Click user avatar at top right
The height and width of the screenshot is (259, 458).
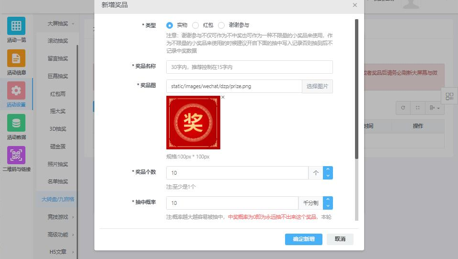[x=411, y=4]
